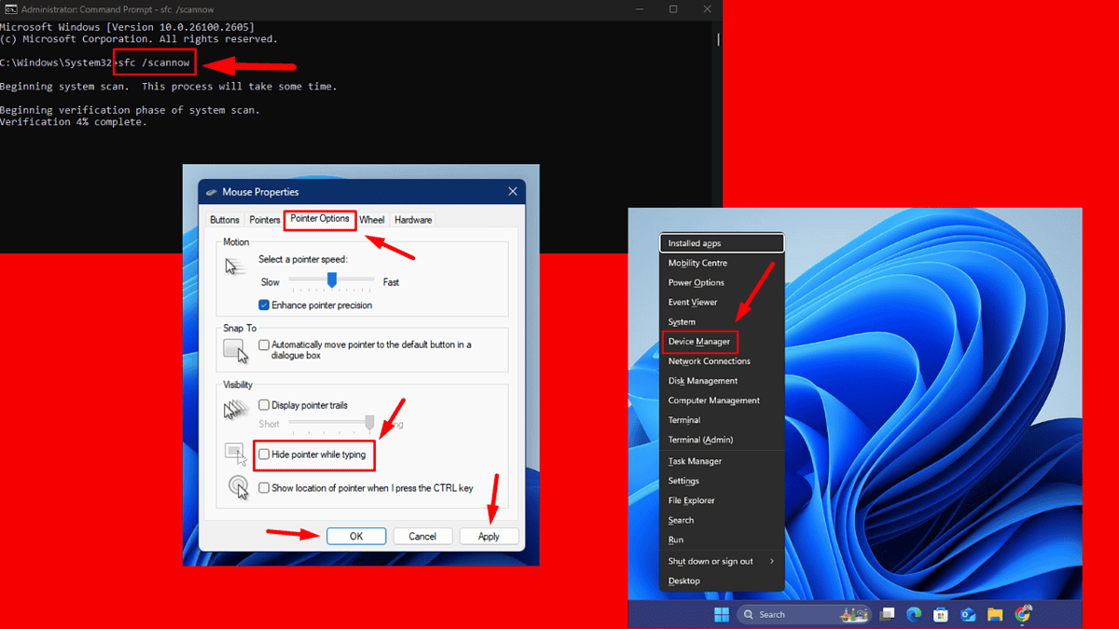
Task: Open Network Connections menu entry
Action: [x=722, y=361]
